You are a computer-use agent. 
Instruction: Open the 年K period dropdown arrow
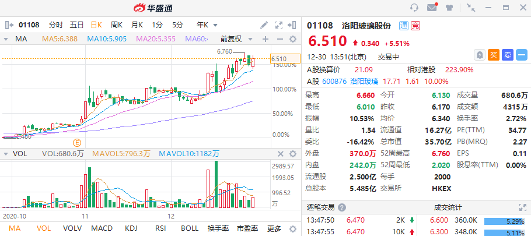point(215,25)
